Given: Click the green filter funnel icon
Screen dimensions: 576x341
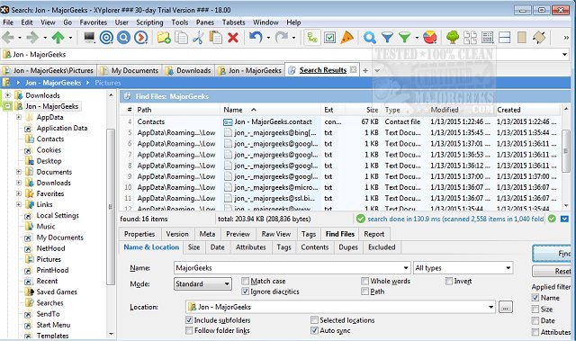Looking at the screenshot, I should click(x=404, y=38).
